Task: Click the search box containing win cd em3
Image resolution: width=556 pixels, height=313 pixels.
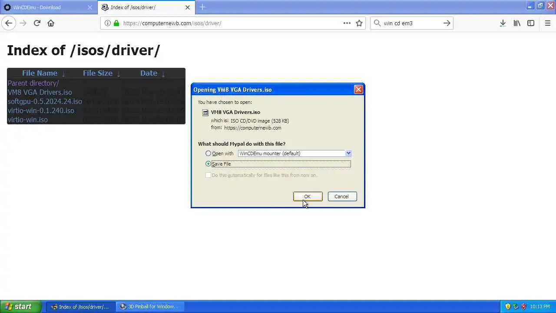Action: (411, 23)
